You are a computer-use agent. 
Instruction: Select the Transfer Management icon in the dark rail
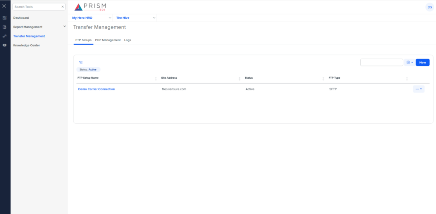coord(4,36)
